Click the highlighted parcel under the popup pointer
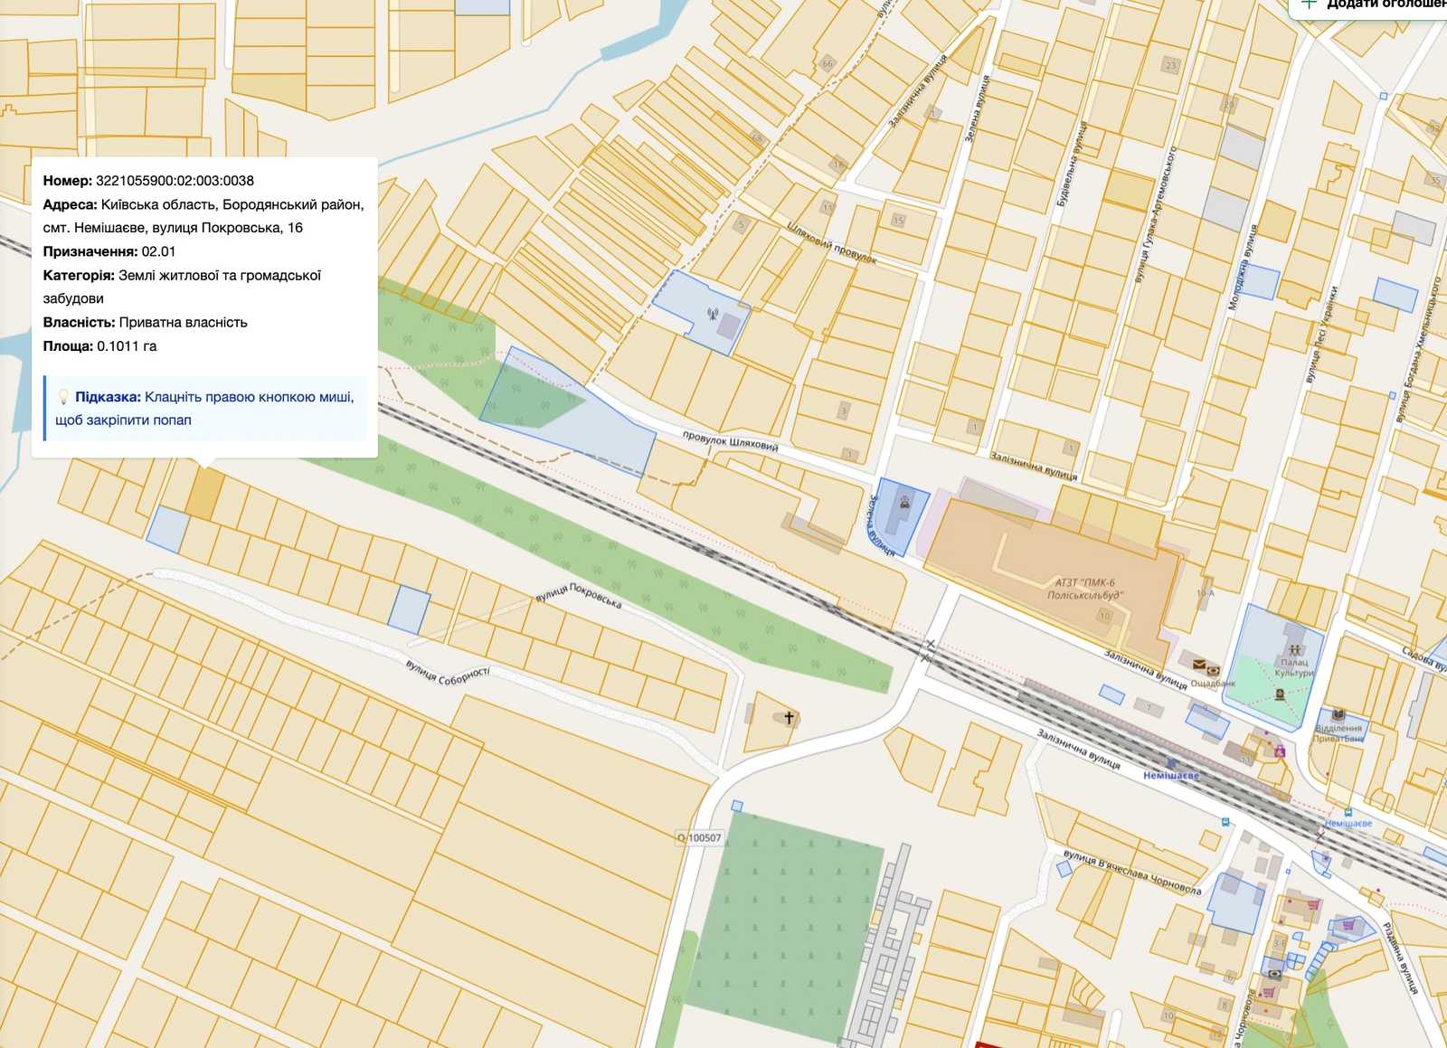 [204, 494]
